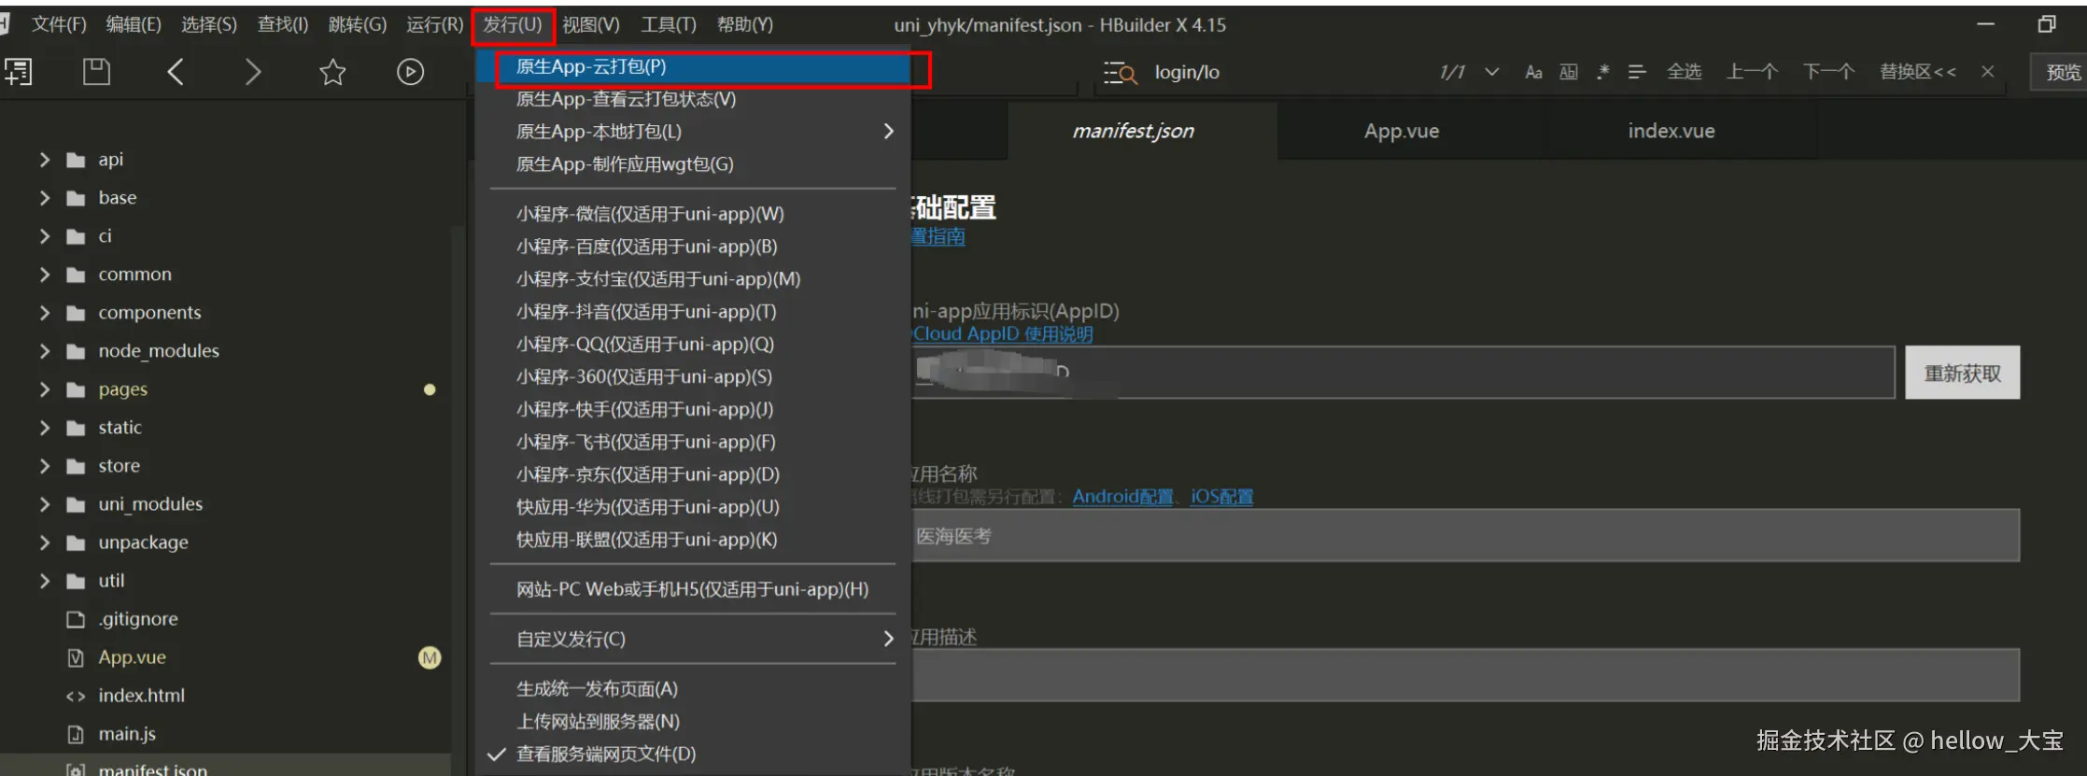Select 生成统一发布页面(A)

(x=693, y=689)
